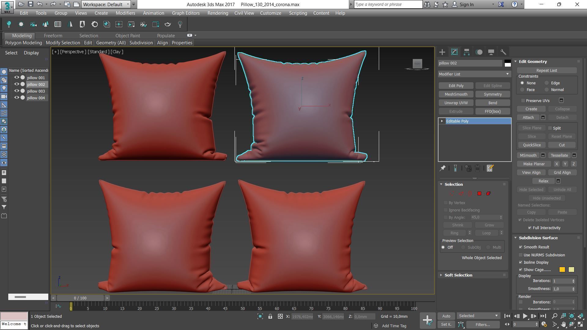The image size is (587, 330).
Task: Expand the Editable Poly stack entry
Action: coord(442,121)
